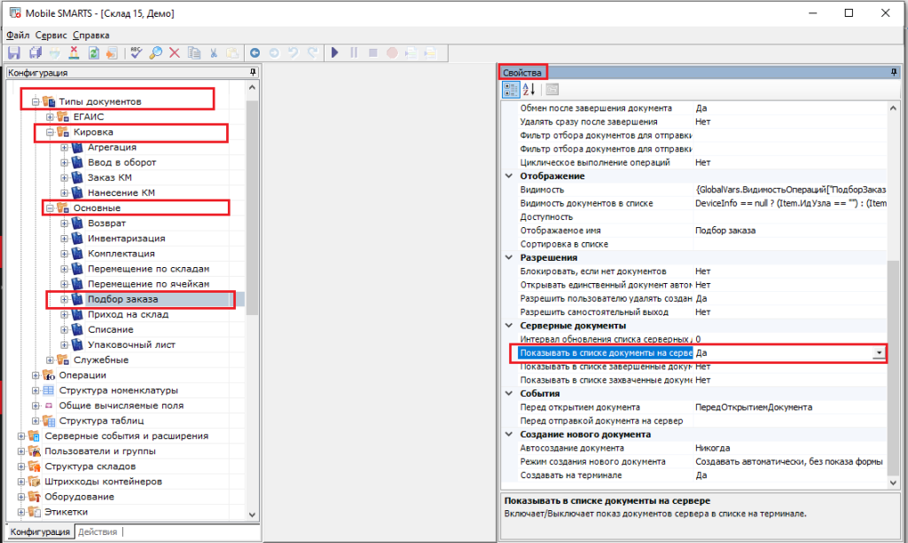Click the blue Back arrow icon
This screenshot has height=543, width=908.
[254, 52]
